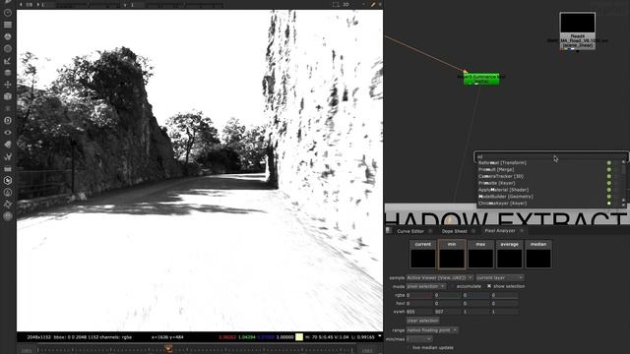This screenshot has height=354, width=630.
Task: Click the pane content icon left of Curve Editor
Action: pyautogui.click(x=389, y=230)
